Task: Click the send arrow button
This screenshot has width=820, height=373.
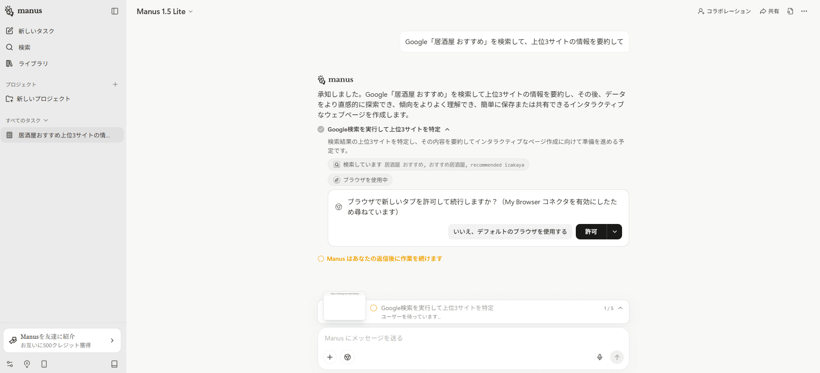Action: 617,357
